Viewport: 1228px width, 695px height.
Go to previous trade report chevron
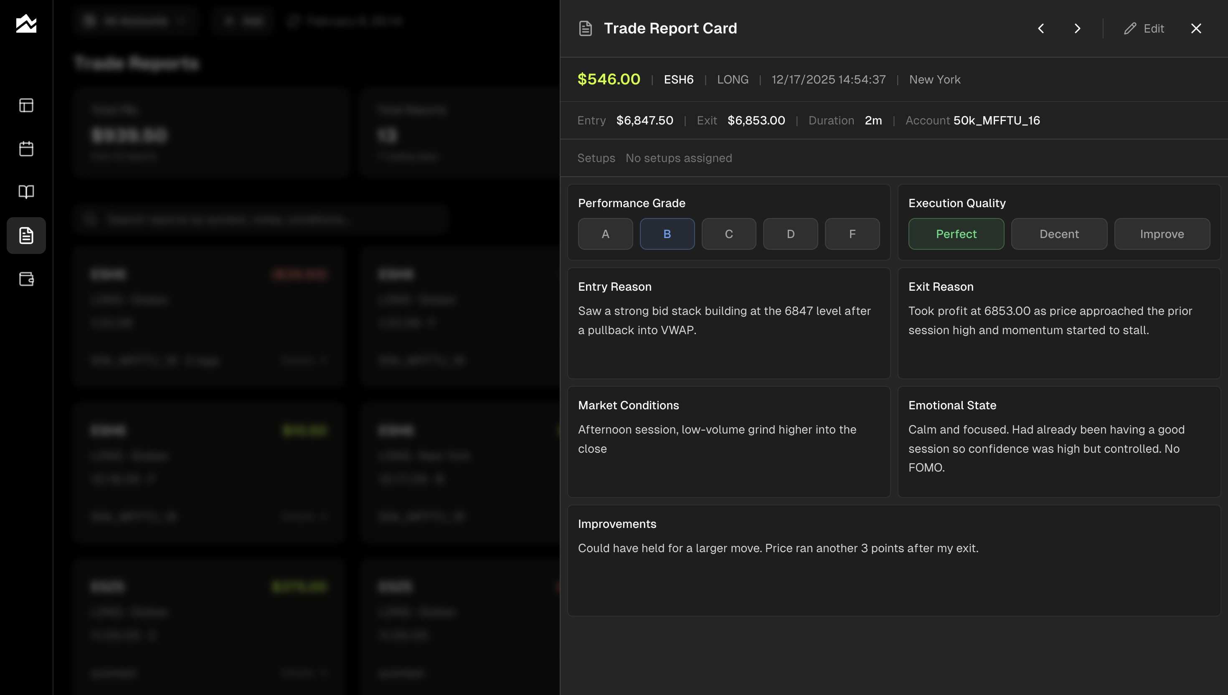click(1041, 29)
